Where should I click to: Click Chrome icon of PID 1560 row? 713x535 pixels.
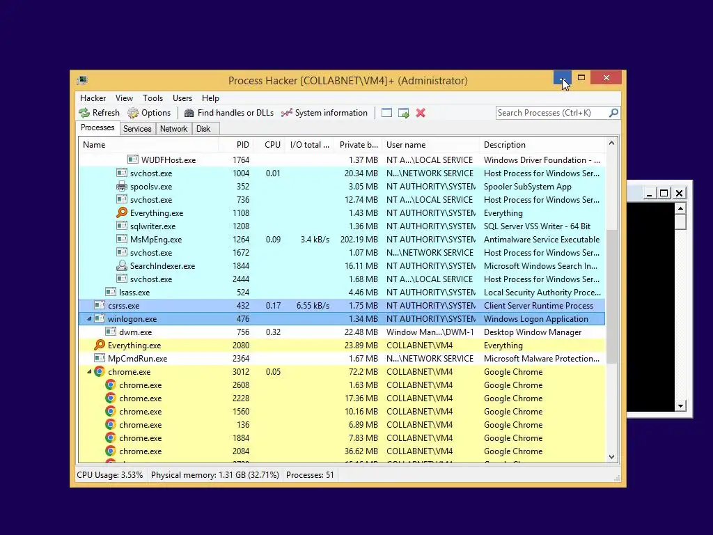tap(111, 411)
